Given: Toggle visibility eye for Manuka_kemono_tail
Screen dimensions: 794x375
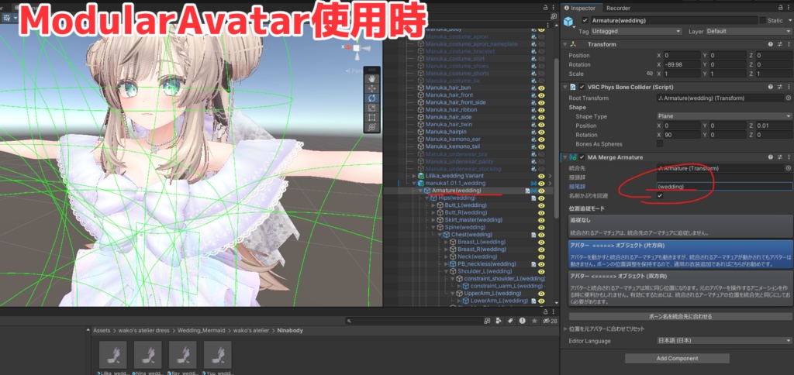Looking at the screenshot, I should click(x=541, y=146).
